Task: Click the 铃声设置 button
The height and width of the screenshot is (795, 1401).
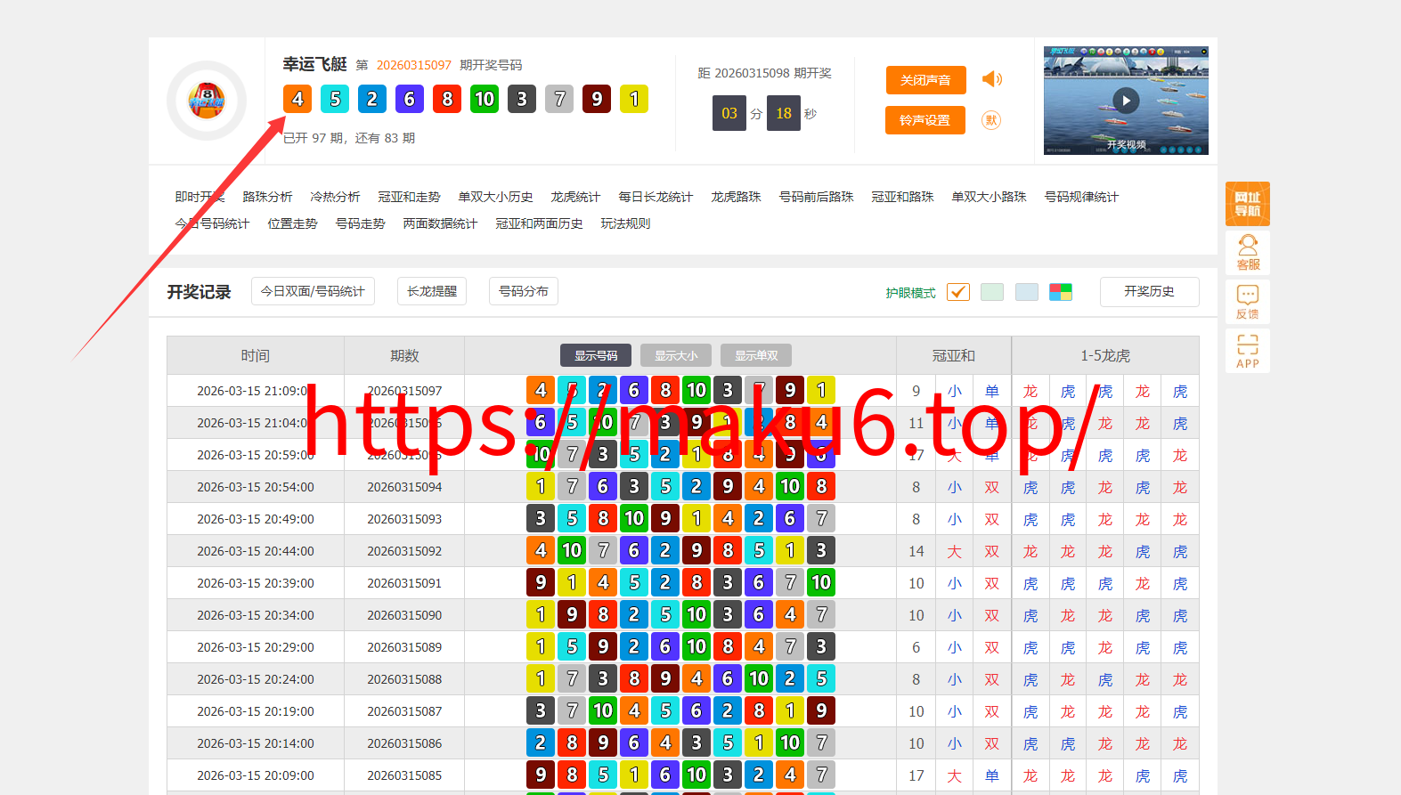Action: [925, 120]
